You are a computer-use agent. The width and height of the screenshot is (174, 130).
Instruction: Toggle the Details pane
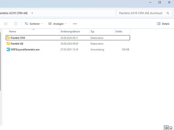coord(163,24)
